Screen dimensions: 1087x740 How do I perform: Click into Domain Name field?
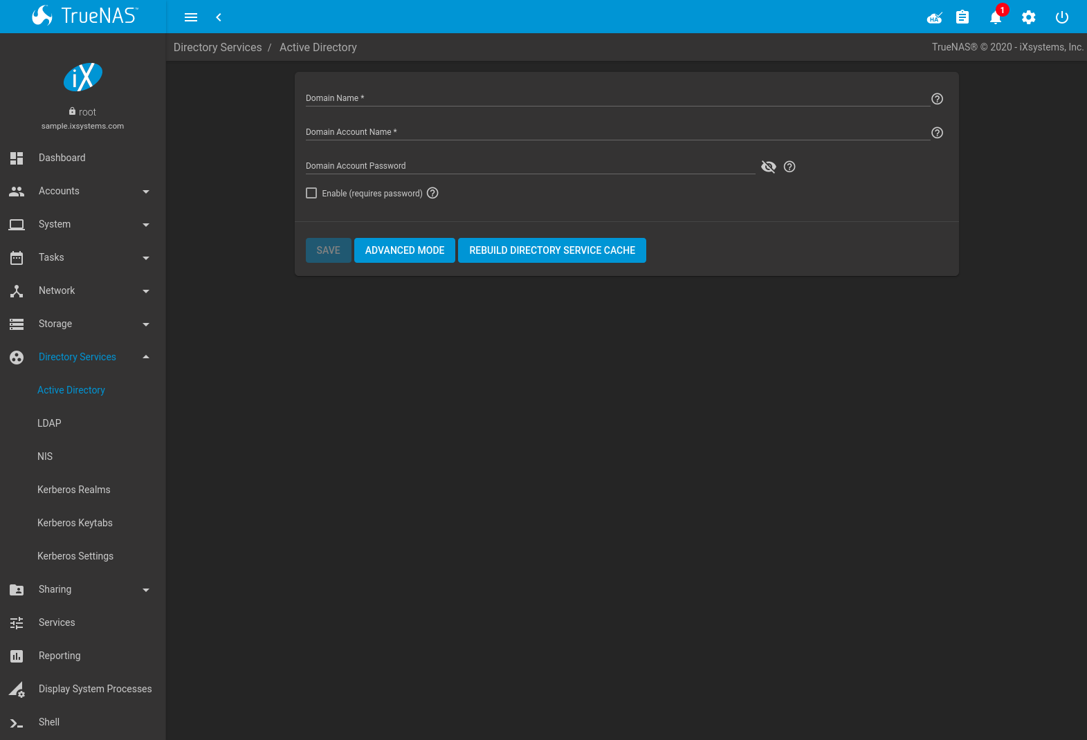[618, 98]
